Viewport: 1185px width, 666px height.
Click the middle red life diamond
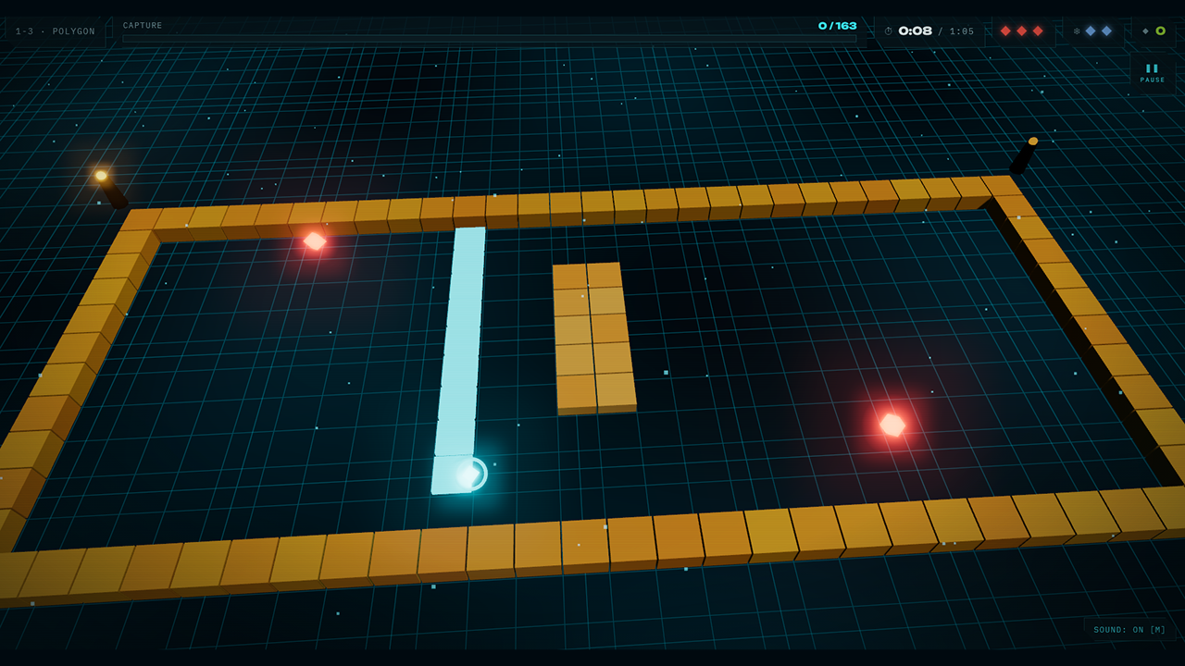pyautogui.click(x=1022, y=31)
